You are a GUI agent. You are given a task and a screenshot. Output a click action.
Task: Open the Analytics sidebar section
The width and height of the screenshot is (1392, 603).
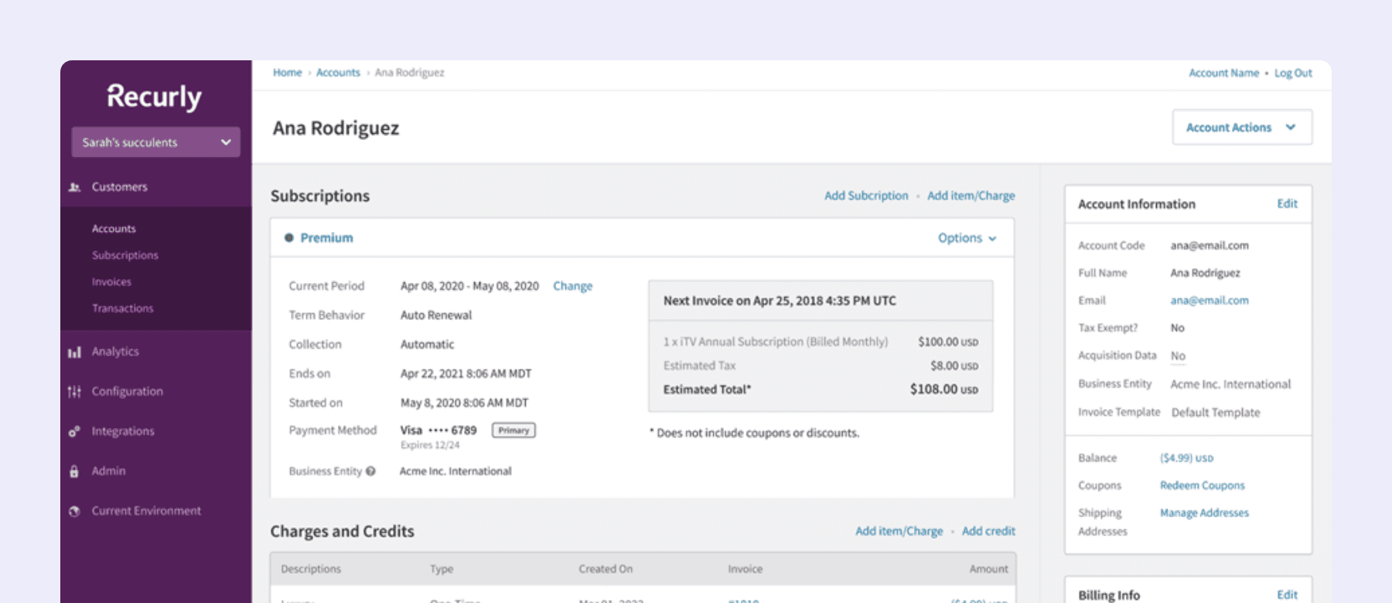tap(115, 352)
